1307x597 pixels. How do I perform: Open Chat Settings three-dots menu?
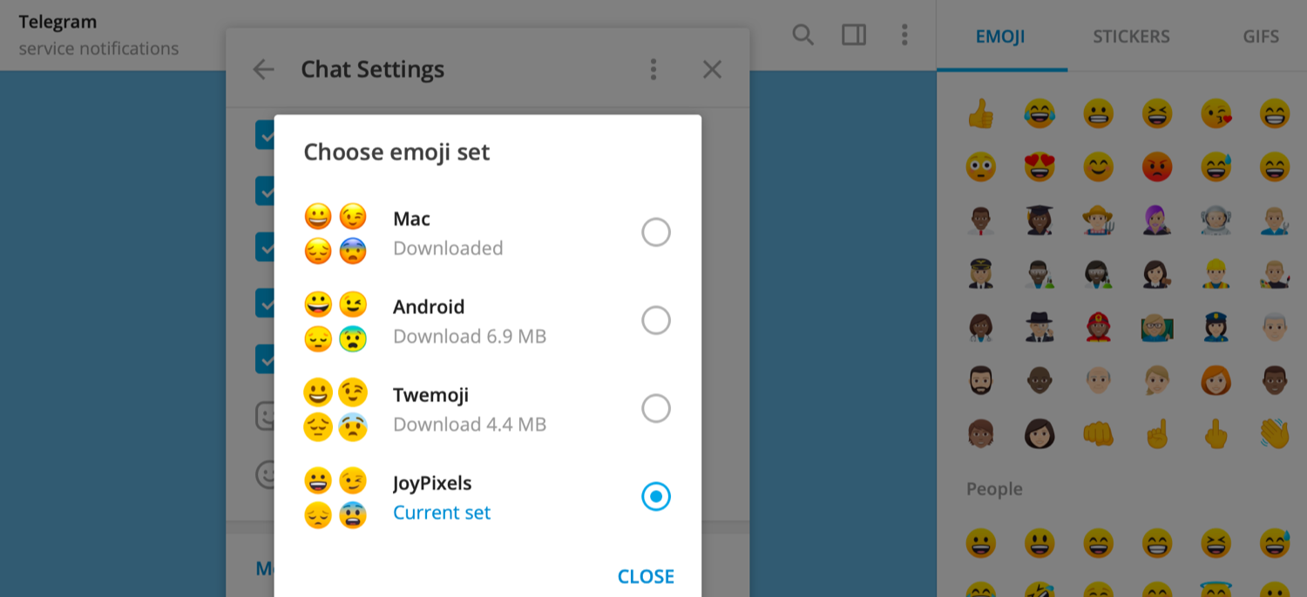click(x=653, y=70)
